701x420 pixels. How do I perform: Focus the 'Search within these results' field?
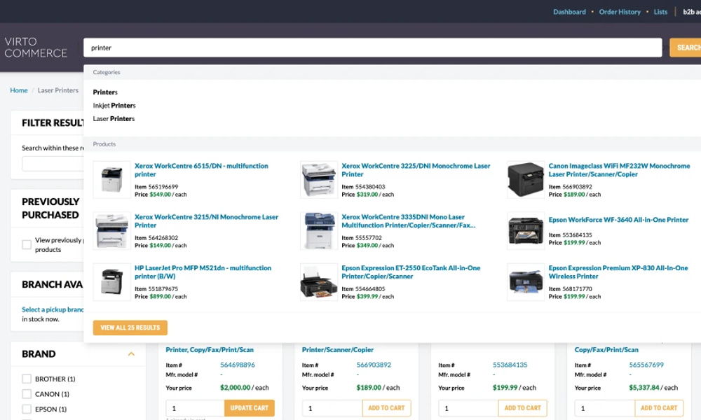(53, 164)
